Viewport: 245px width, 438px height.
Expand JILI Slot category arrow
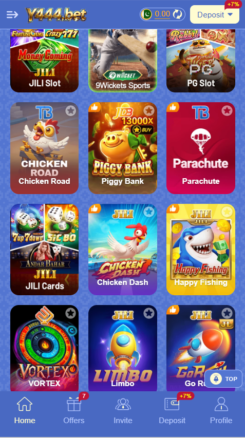point(67,75)
